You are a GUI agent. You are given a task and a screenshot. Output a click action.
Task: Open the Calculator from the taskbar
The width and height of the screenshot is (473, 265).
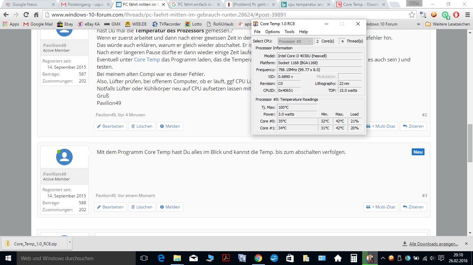point(354,258)
